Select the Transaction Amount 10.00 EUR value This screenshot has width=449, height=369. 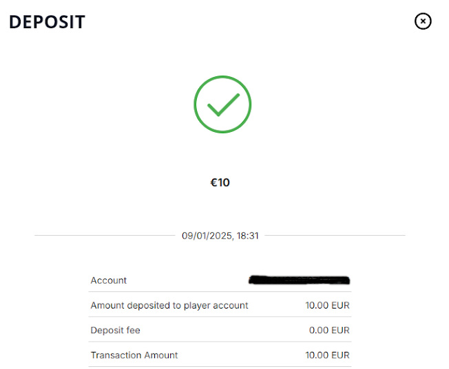[327, 355]
